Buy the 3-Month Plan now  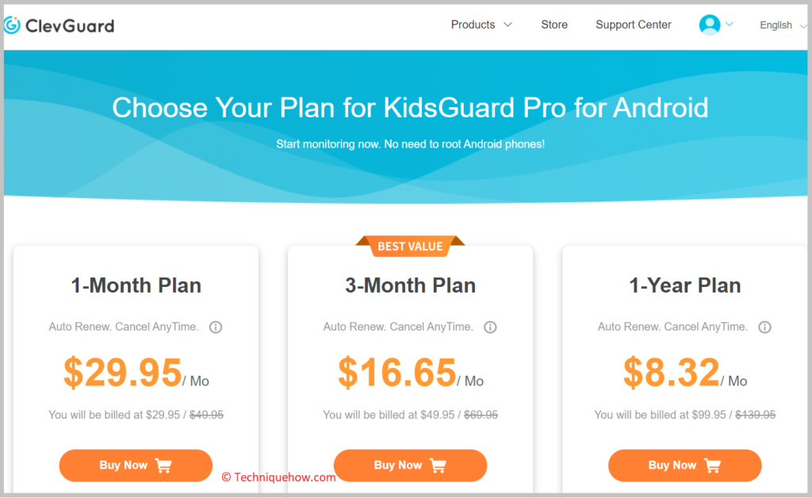pyautogui.click(x=410, y=465)
